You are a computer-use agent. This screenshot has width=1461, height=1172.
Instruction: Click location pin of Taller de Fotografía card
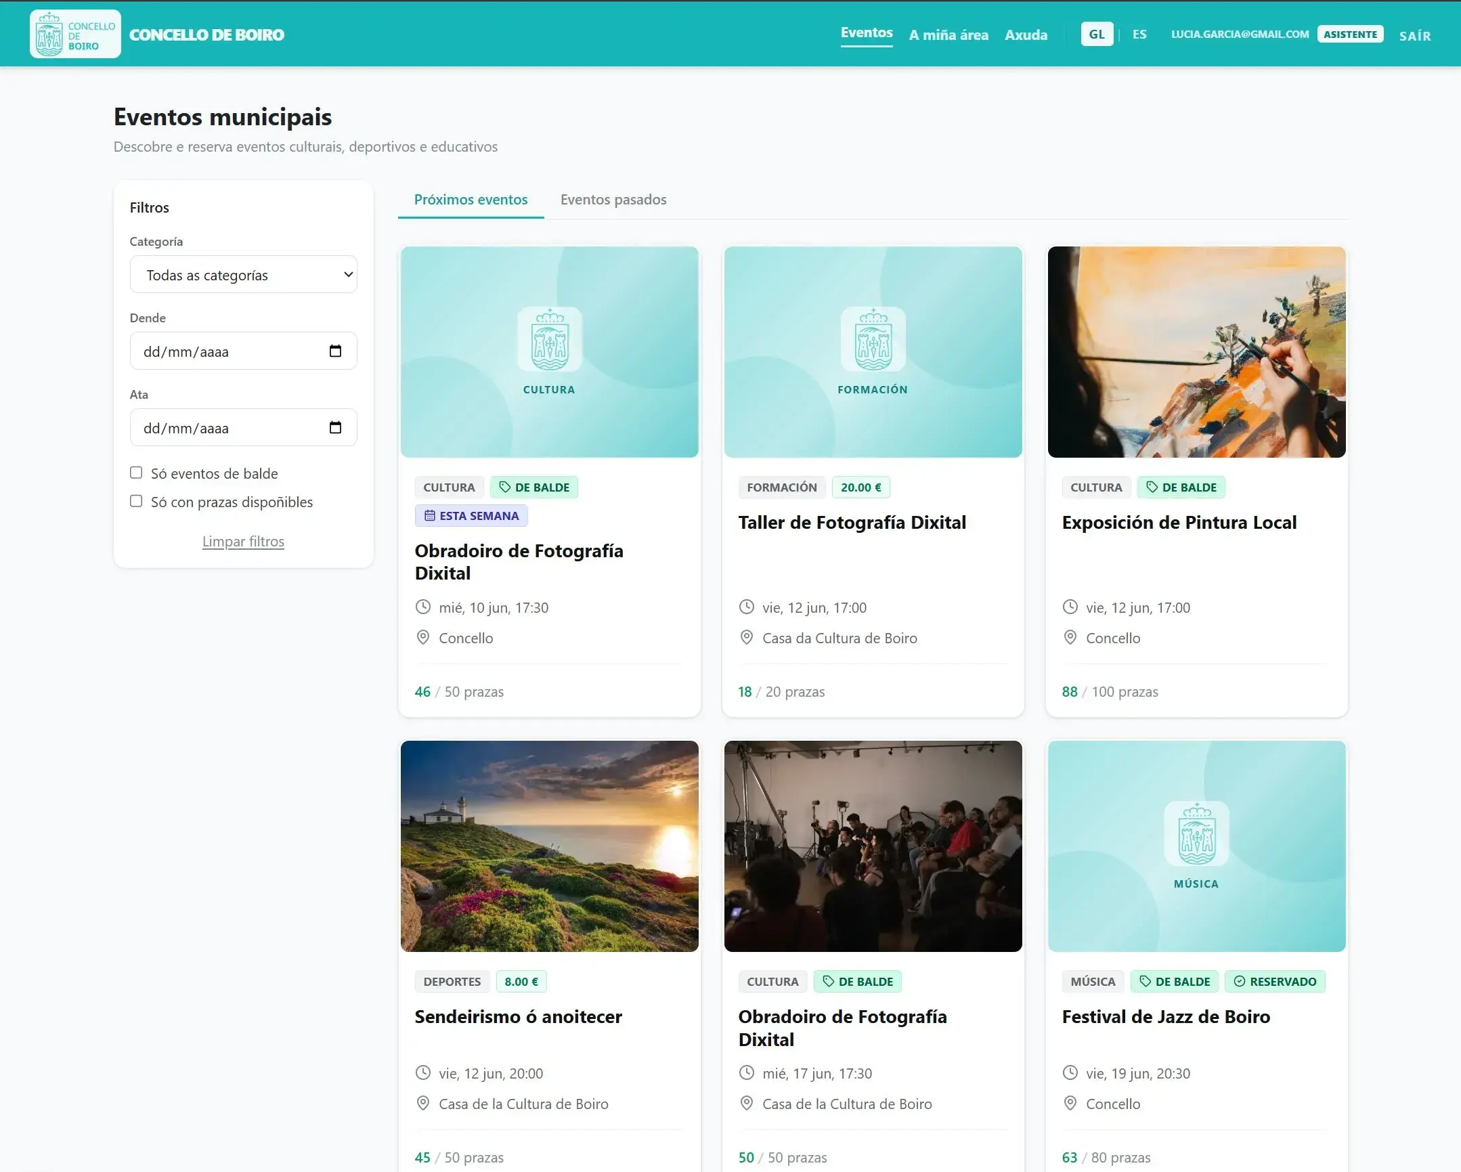click(x=747, y=638)
